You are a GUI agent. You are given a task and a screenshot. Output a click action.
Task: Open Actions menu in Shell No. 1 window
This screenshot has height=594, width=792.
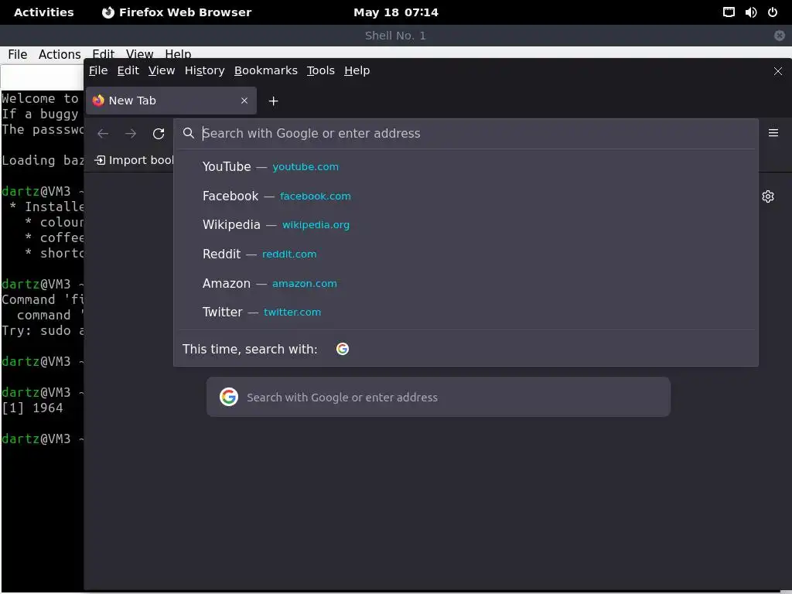(x=60, y=55)
